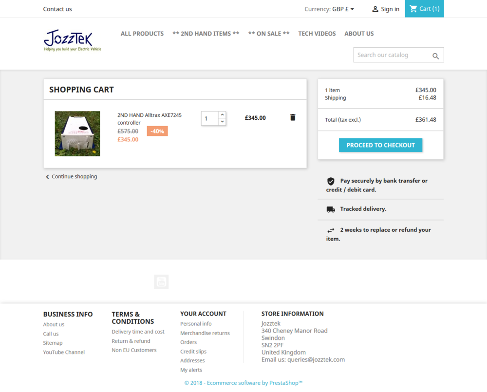Click the tracked delivery truck icon
This screenshot has width=487, height=392.
click(x=331, y=209)
